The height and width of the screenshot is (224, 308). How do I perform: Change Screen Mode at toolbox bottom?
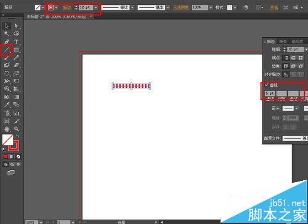[11, 173]
